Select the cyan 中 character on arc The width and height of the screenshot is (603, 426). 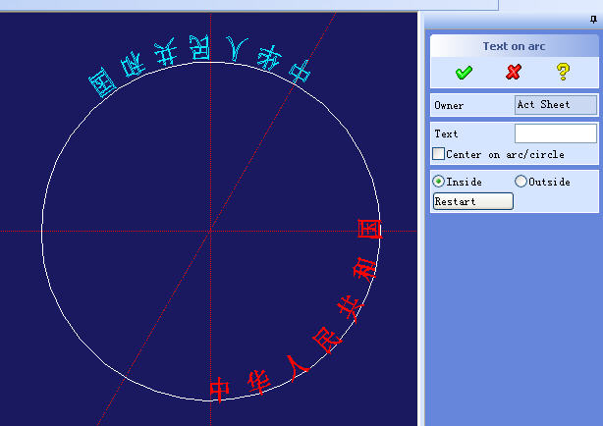tap(300, 72)
